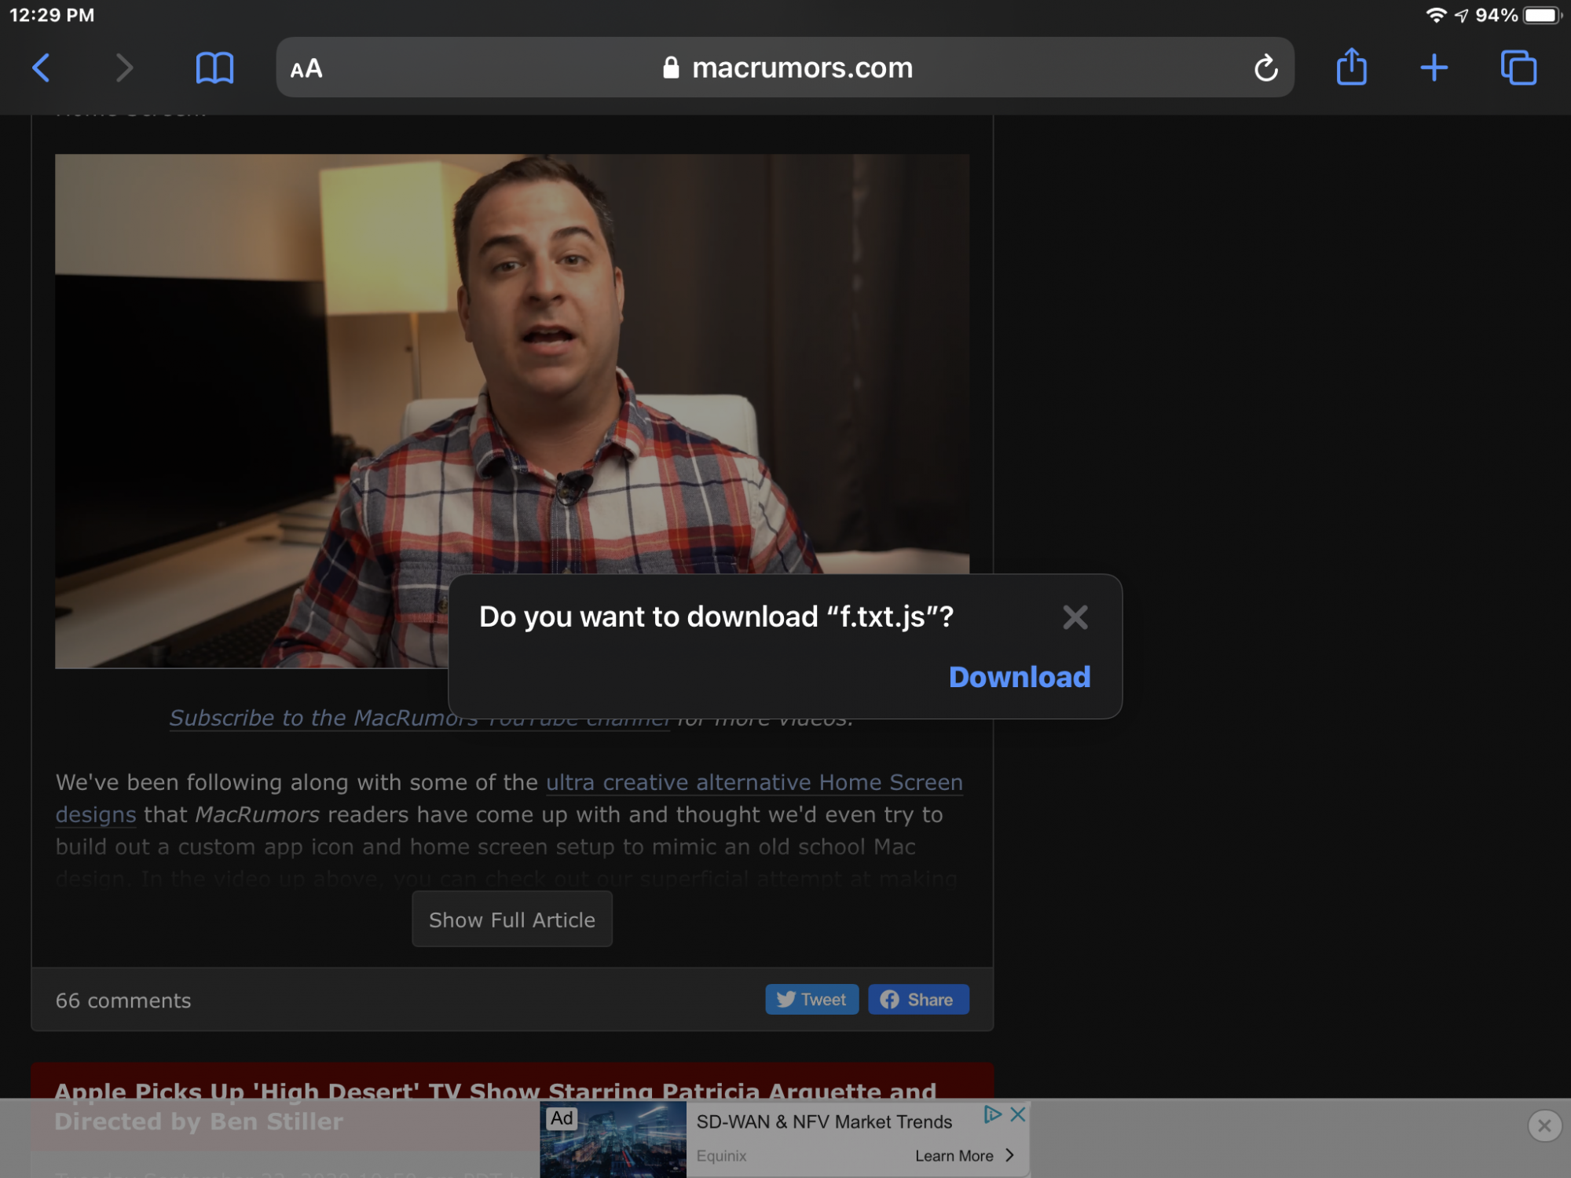Image resolution: width=1571 pixels, height=1178 pixels.
Task: Open the alternative Home Screen designs link
Action: coord(753,783)
